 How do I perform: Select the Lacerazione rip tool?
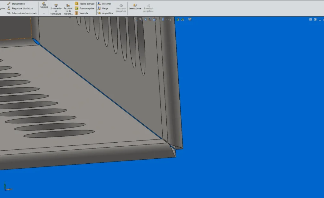click(x=135, y=6)
